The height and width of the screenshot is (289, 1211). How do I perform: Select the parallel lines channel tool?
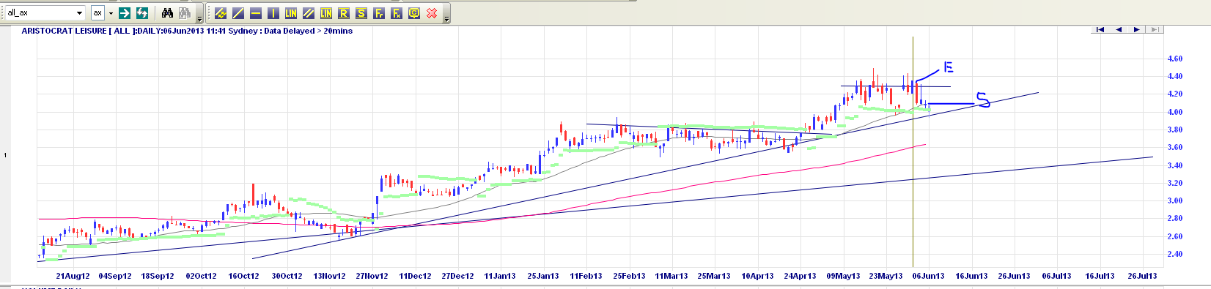point(309,13)
